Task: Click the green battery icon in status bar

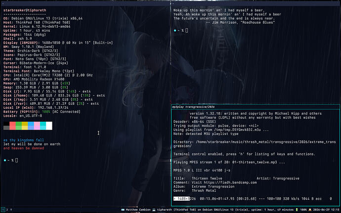Action: click(x=297, y=210)
